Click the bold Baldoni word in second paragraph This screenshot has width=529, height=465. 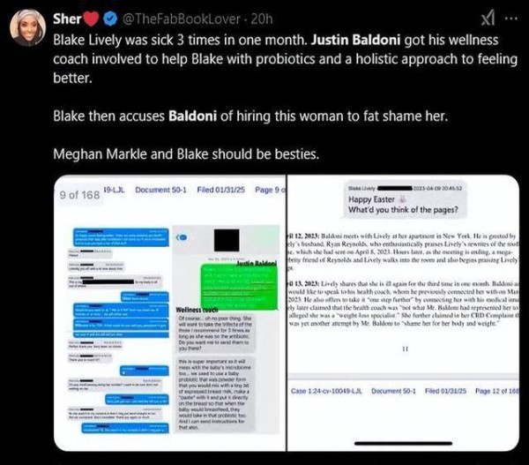tap(192, 116)
